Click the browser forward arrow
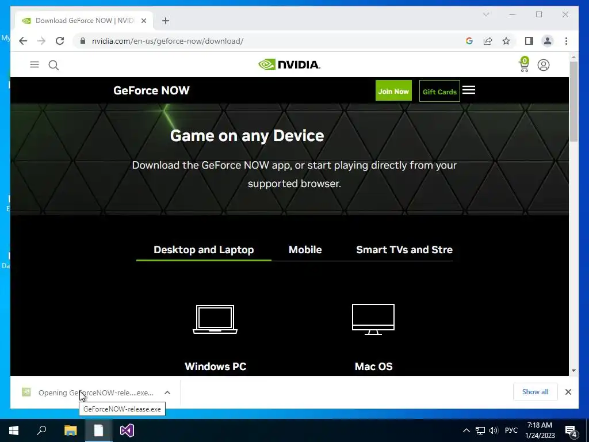This screenshot has height=442, width=589. click(x=41, y=41)
